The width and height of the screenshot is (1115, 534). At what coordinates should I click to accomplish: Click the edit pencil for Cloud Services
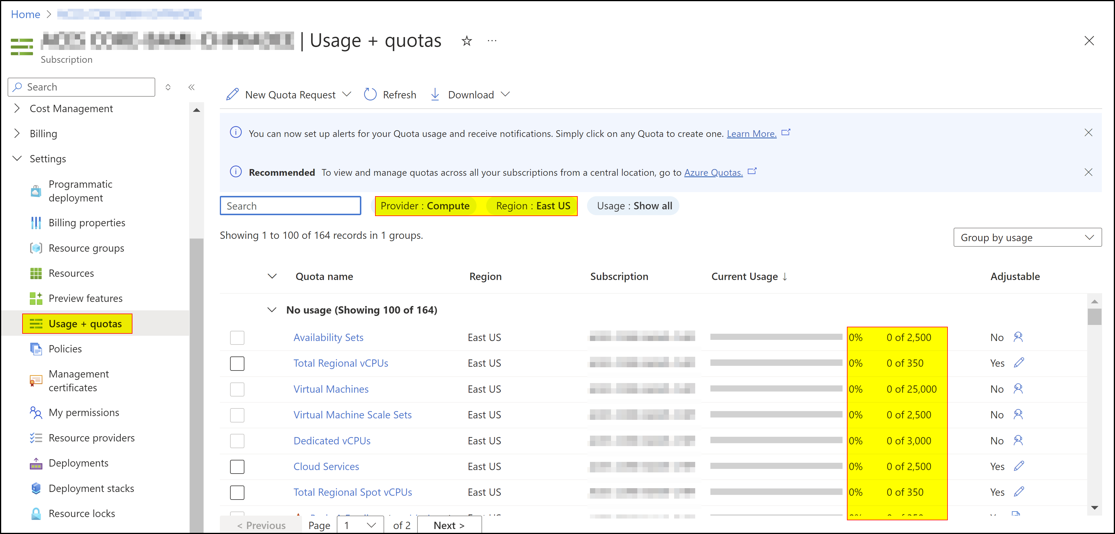(1019, 466)
